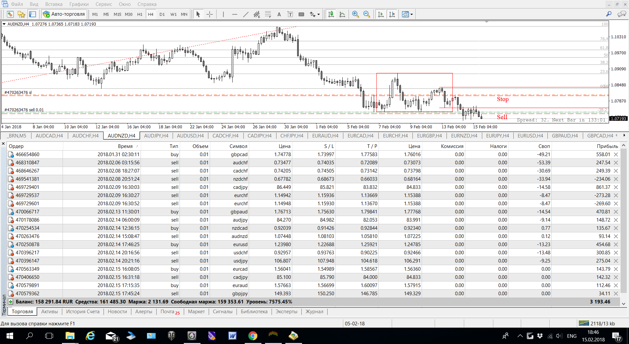Close the gbpcad order 466654860
Screen dimensions: 629x344
[x=616, y=154]
